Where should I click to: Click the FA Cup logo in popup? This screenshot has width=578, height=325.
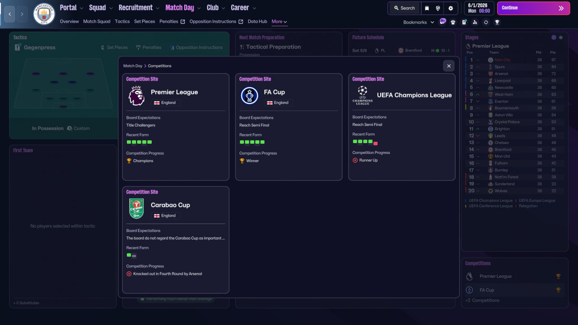coord(249,96)
